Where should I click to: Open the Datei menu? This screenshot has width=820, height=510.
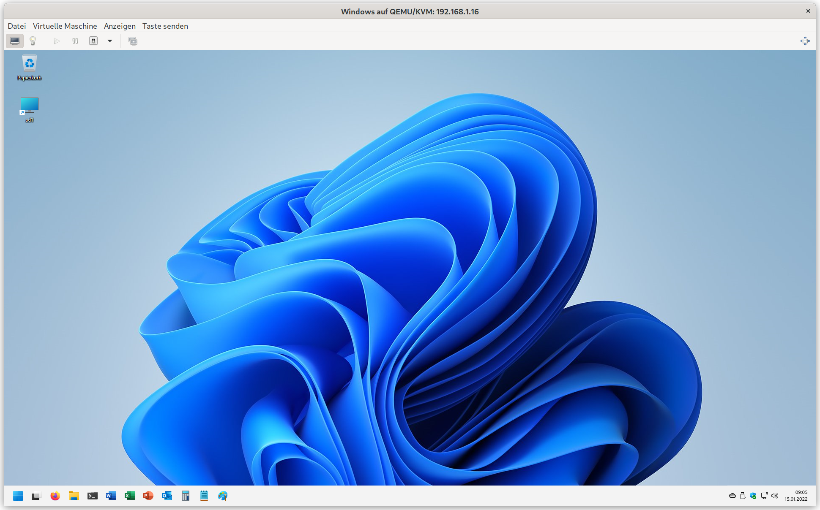(17, 26)
